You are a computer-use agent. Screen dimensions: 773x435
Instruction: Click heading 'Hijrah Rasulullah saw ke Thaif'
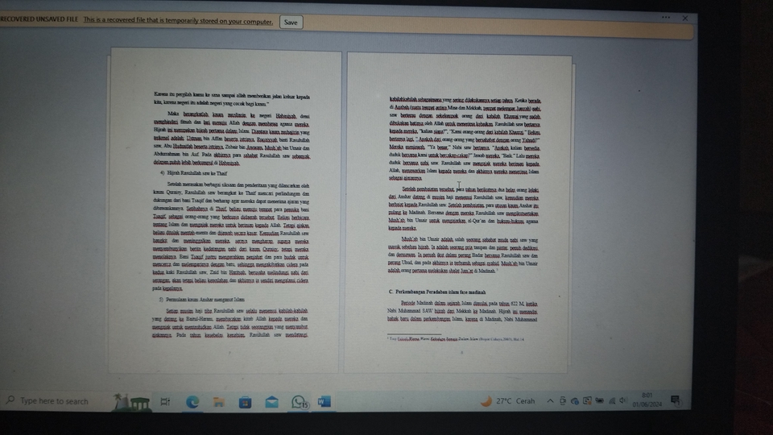[x=196, y=173]
